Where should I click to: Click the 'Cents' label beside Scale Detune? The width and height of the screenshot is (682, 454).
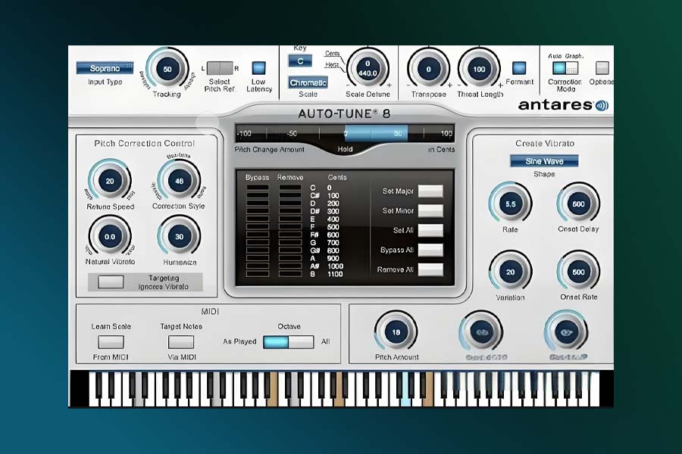pyautogui.click(x=333, y=54)
